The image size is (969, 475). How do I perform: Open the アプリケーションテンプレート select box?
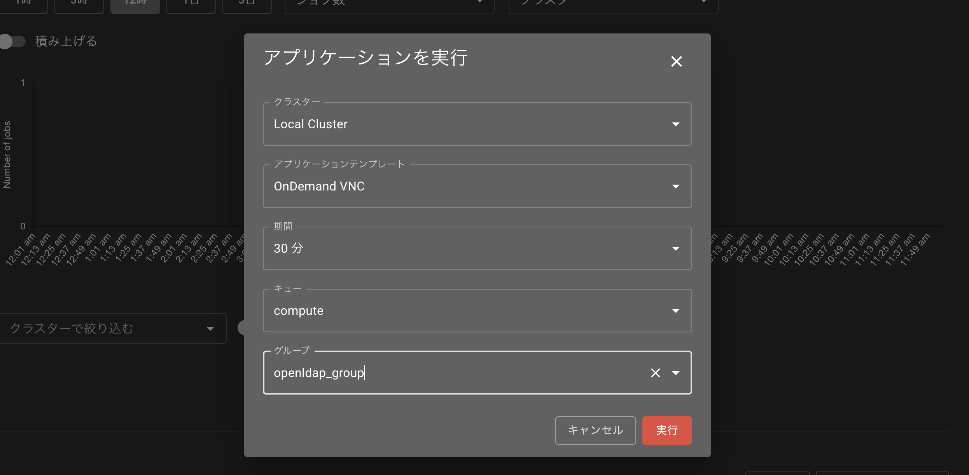coord(467,186)
